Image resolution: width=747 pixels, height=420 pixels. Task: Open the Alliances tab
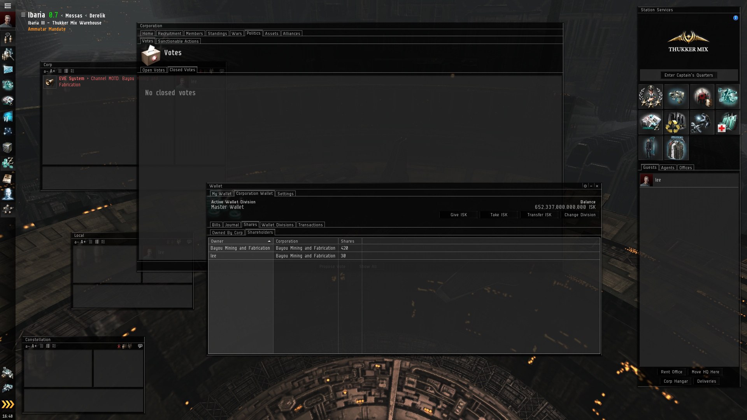tap(291, 33)
